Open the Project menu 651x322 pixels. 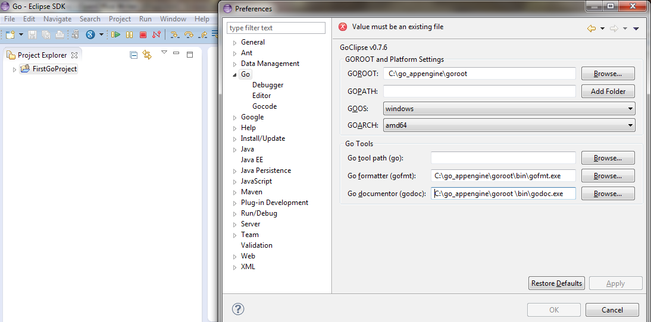[x=120, y=19]
